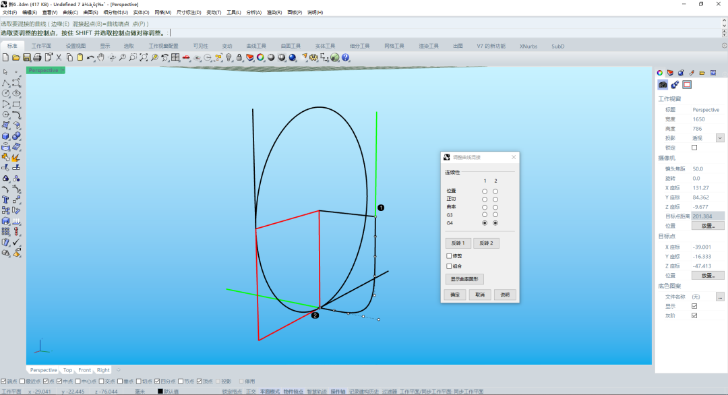Click the file name browse ellipsis button
Image resolution: width=728 pixels, height=395 pixels.
click(719, 297)
